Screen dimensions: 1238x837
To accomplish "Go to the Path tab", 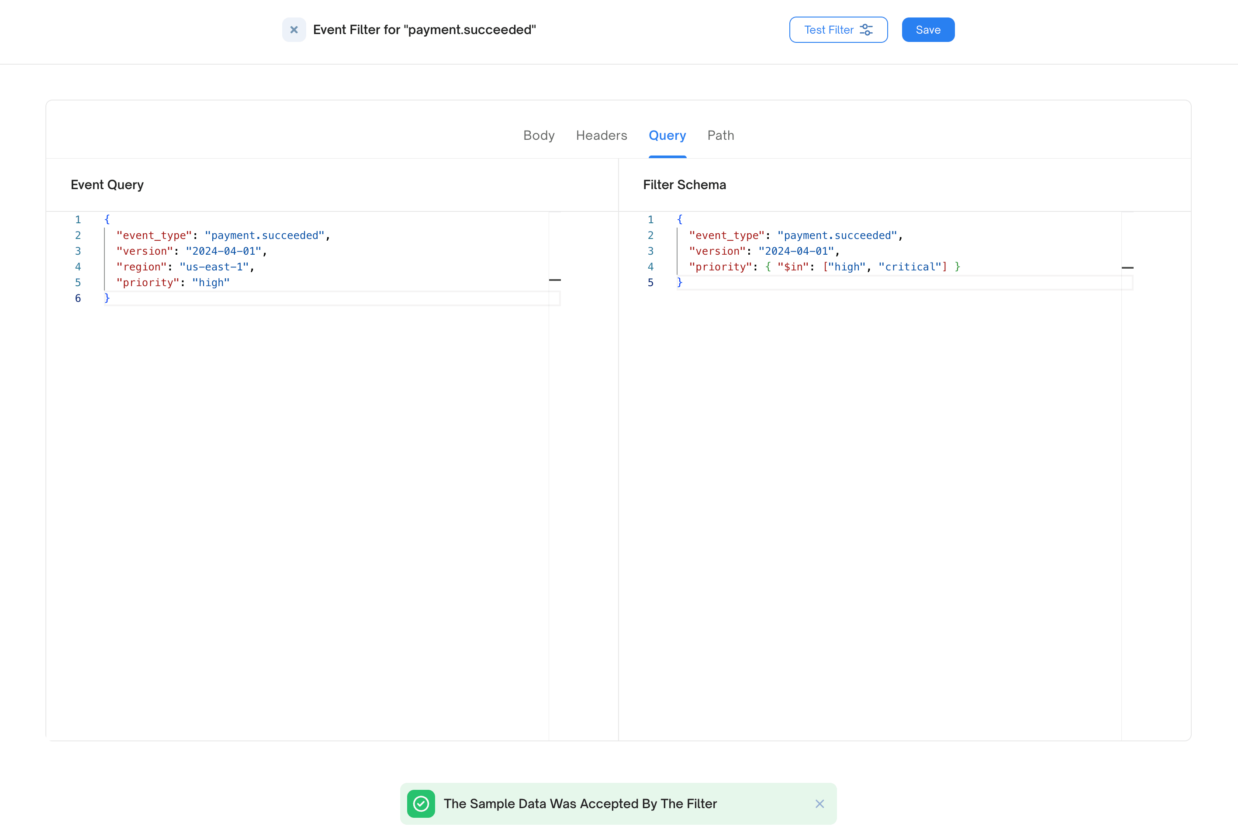I will 720,135.
